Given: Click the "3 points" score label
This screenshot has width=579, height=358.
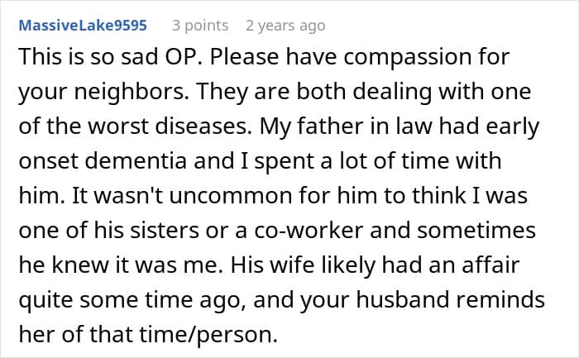Looking at the screenshot, I should click(x=200, y=26).
